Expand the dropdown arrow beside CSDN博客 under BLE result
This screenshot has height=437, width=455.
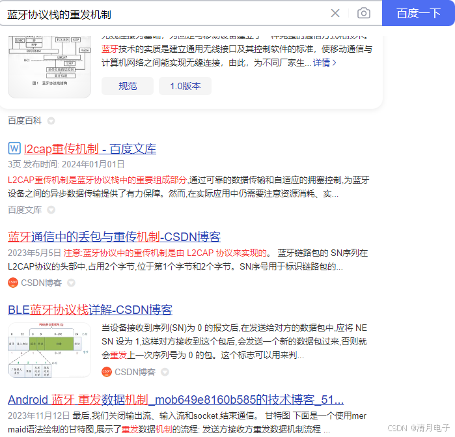tap(165, 372)
